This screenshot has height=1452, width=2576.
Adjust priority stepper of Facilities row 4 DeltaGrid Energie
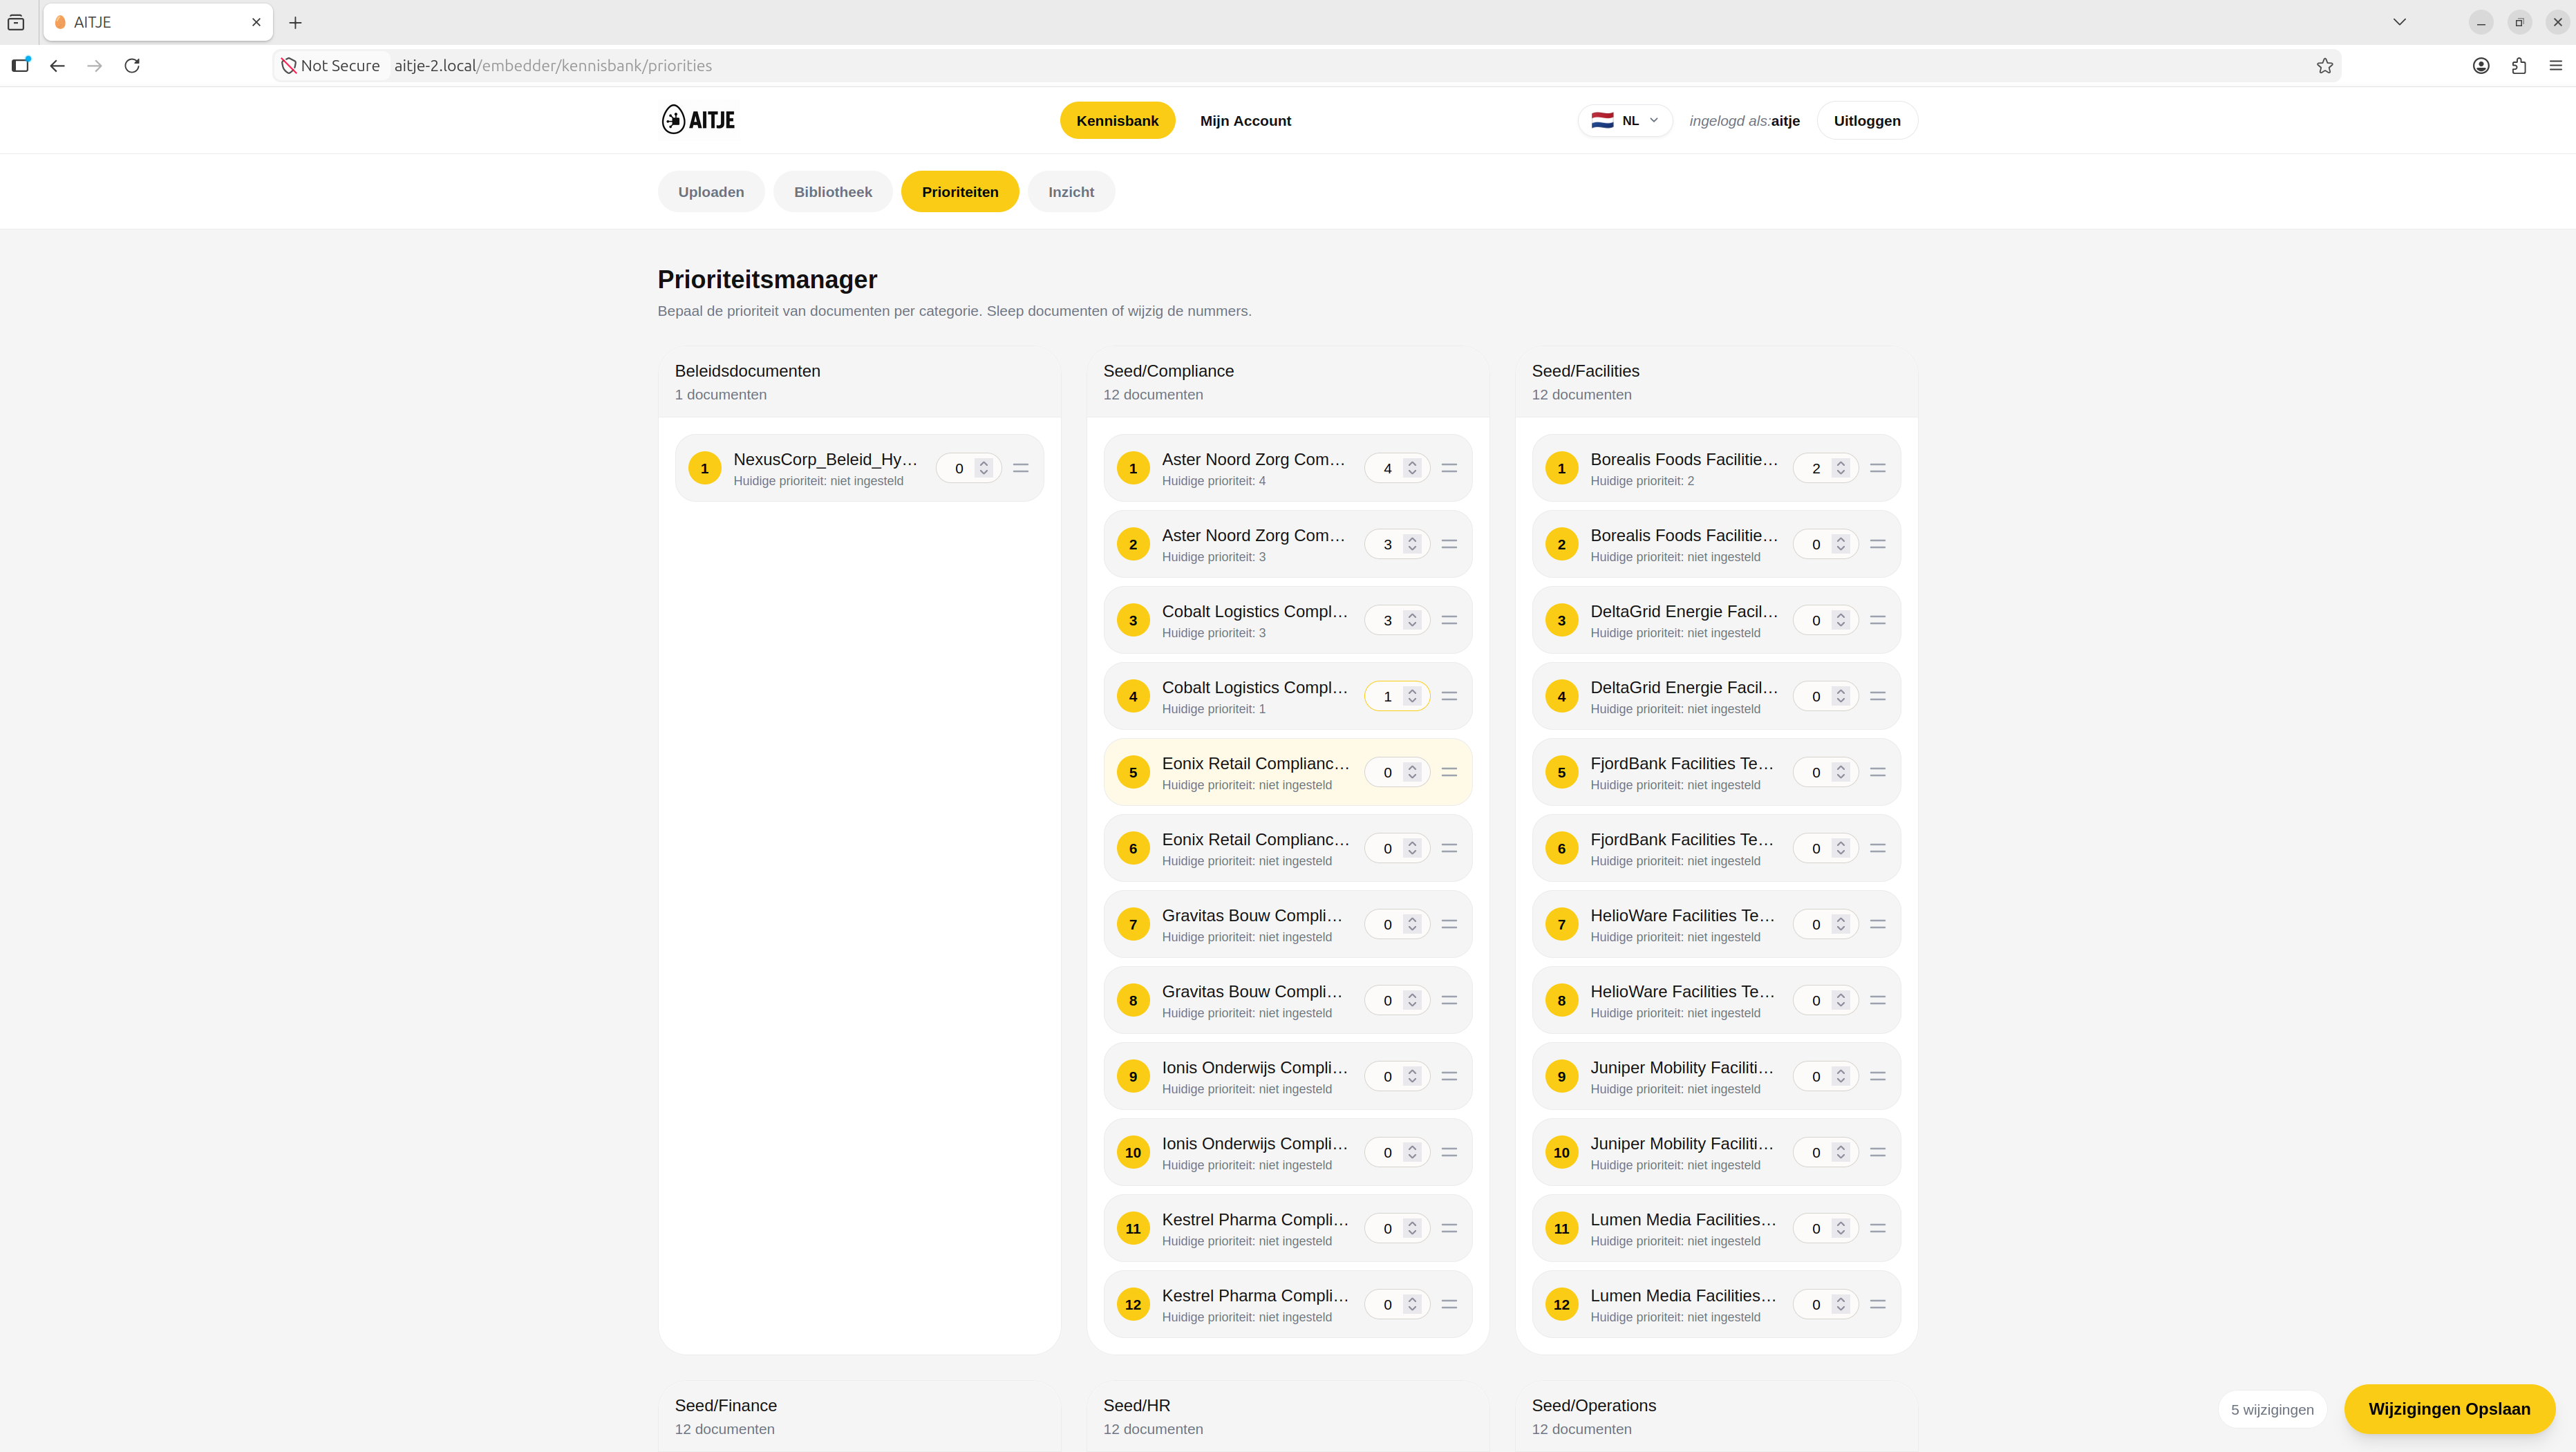tap(1841, 696)
